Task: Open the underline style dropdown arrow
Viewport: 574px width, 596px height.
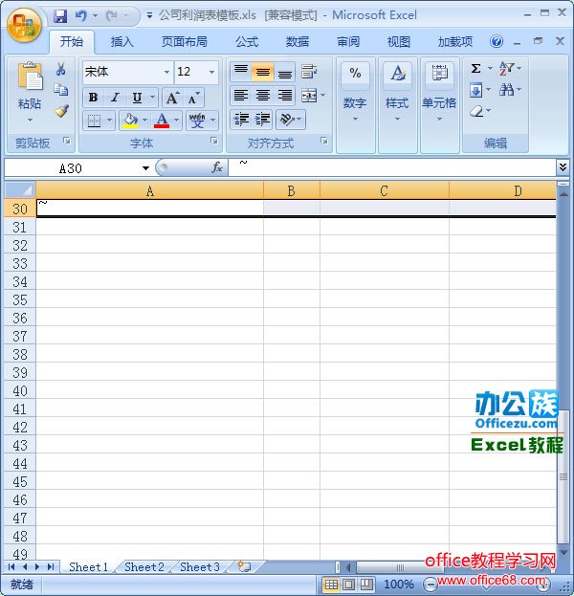Action: point(152,98)
